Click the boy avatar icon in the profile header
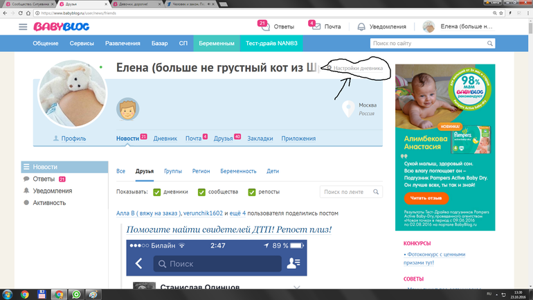This screenshot has width=533, height=300. [x=127, y=108]
